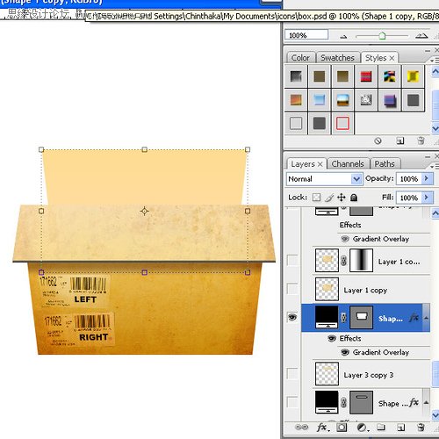Screen dimensions: 439x439
Task: Click the link icon on selected Shape layer
Action: [343, 318]
